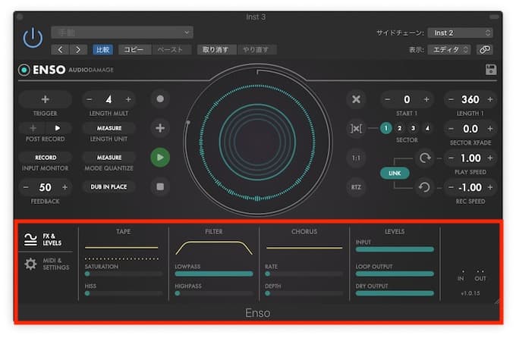Select sector 4
Screen dimensions: 516x338
427,128
